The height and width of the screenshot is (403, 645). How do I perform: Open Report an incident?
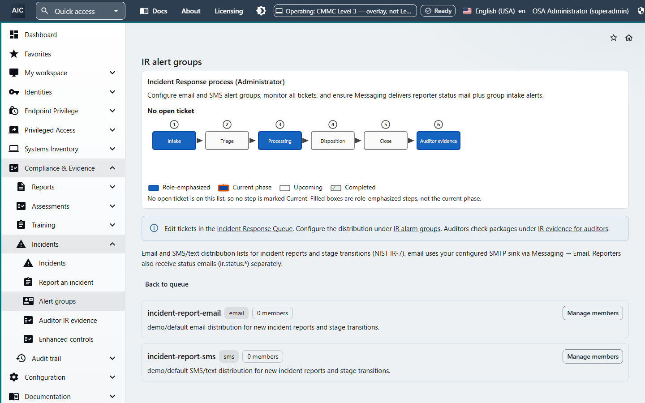pyautogui.click(x=63, y=282)
